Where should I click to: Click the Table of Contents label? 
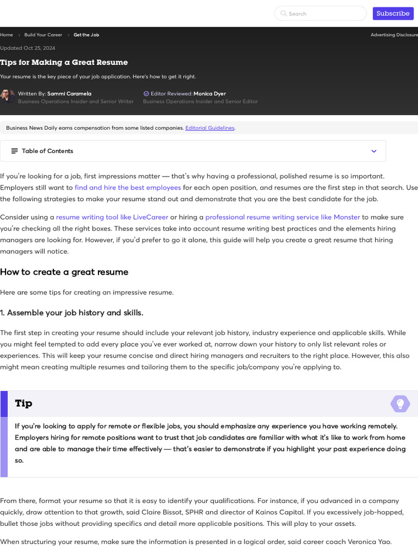pos(47,151)
